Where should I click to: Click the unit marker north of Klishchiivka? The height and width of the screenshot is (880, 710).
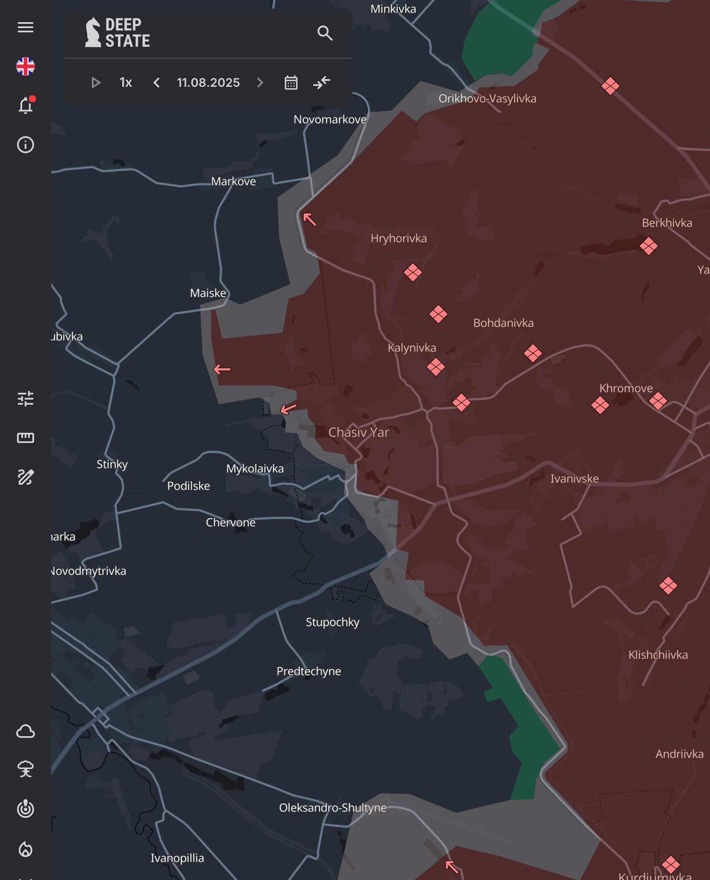(668, 586)
